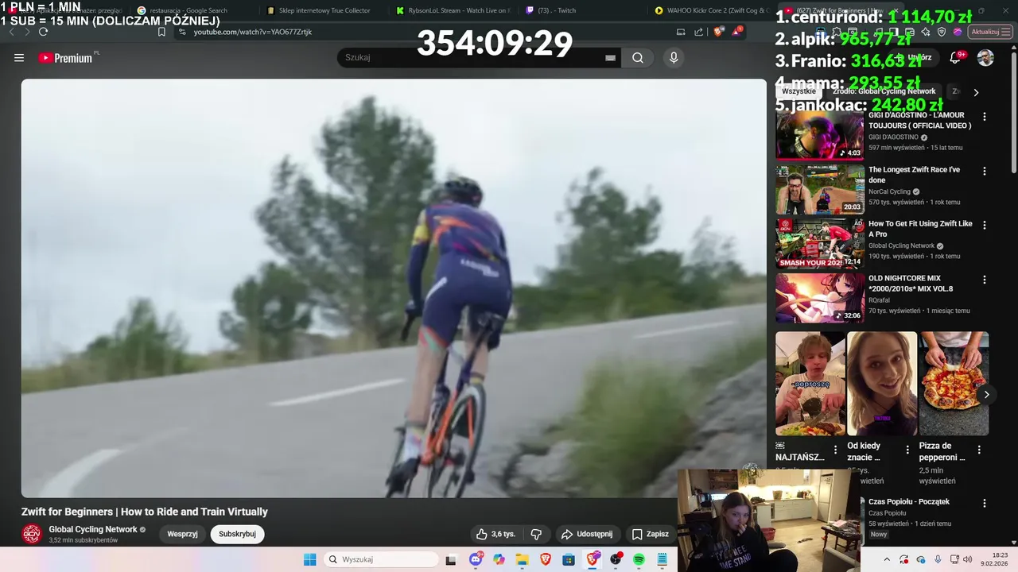
Task: Open File Explorer from the taskbar
Action: [x=522, y=559]
